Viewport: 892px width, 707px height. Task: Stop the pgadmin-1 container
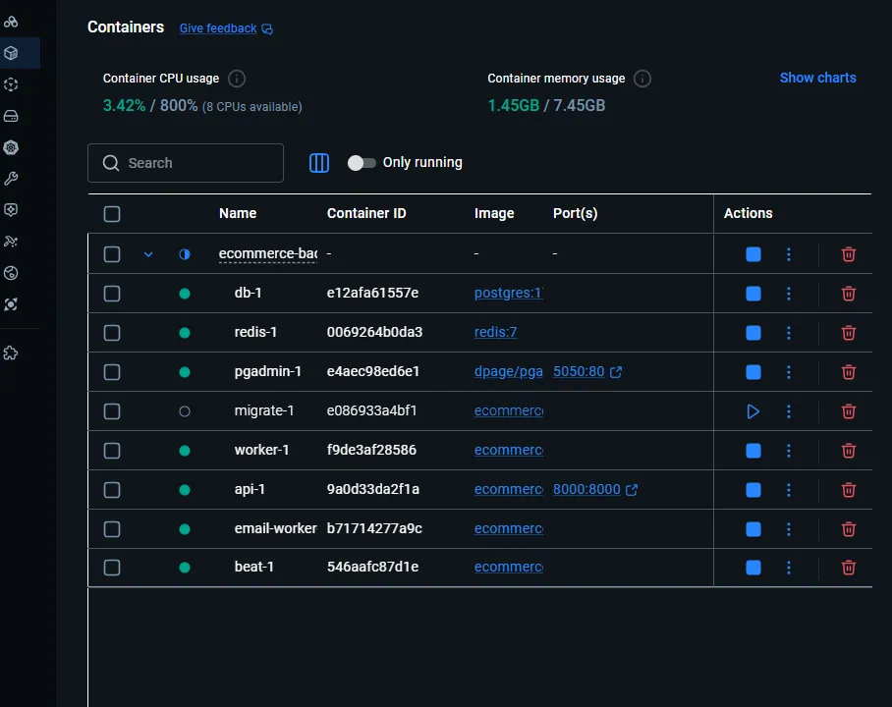[753, 372]
